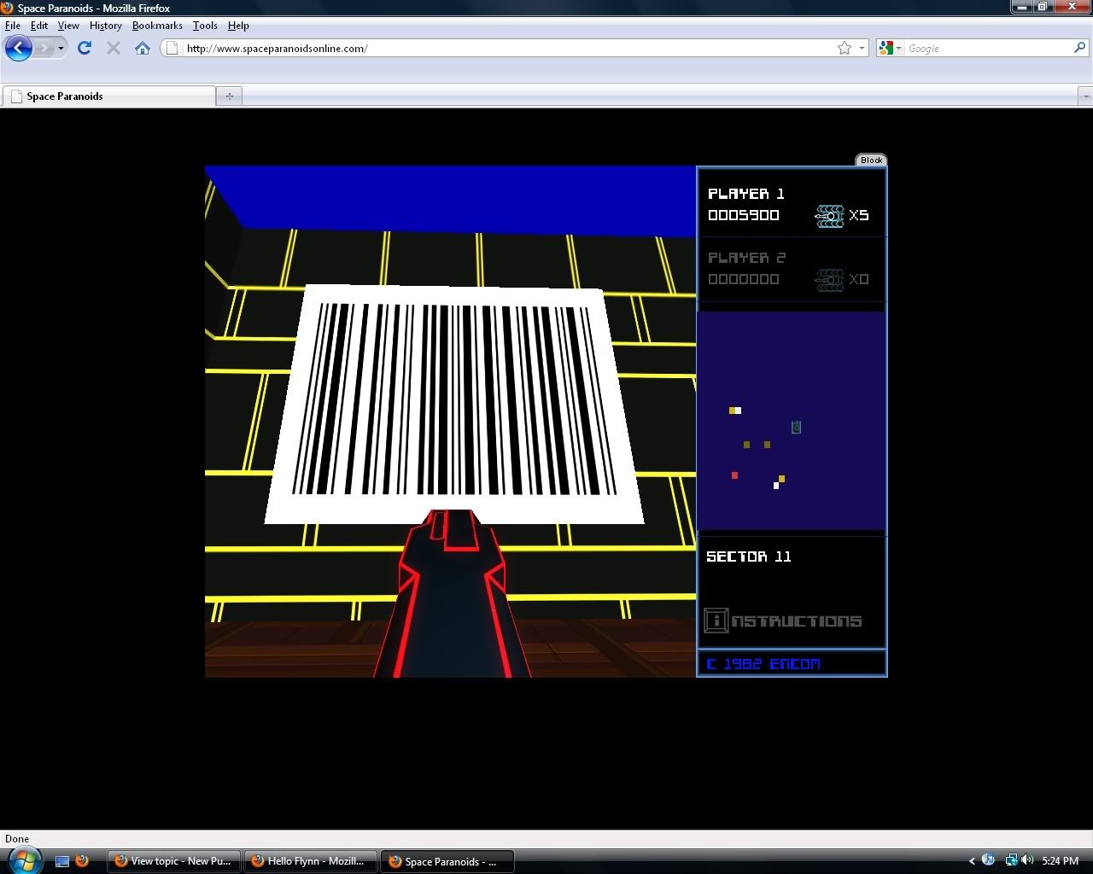Screen dimensions: 1093x874
Task: Launch Firefox from the quick launch bar
Action: click(x=82, y=861)
